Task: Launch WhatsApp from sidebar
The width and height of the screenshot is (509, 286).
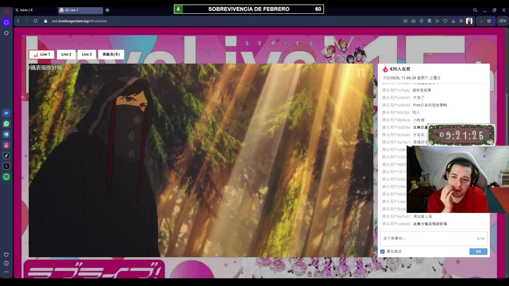Action: pyautogui.click(x=6, y=124)
